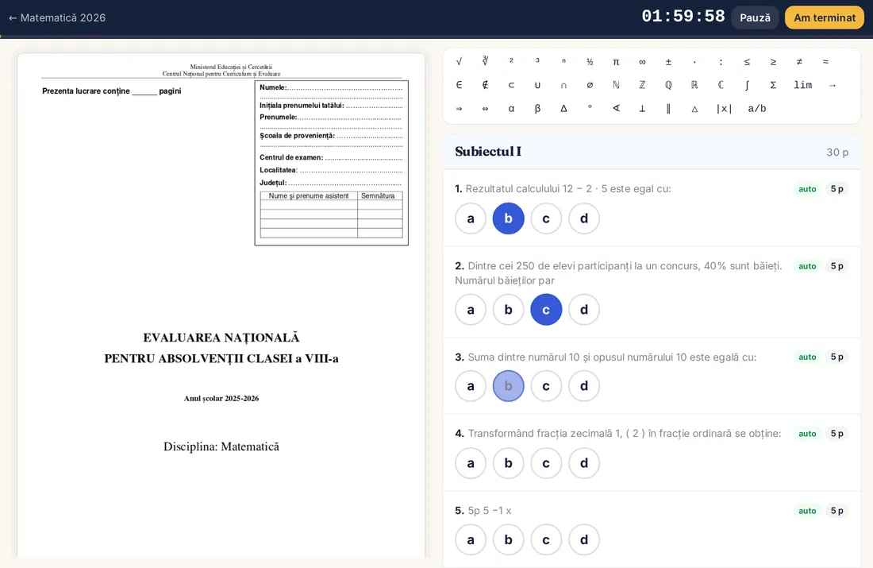Image resolution: width=873 pixels, height=568 pixels.
Task: Insert the less-than-or-equal symbol
Action: (x=747, y=61)
